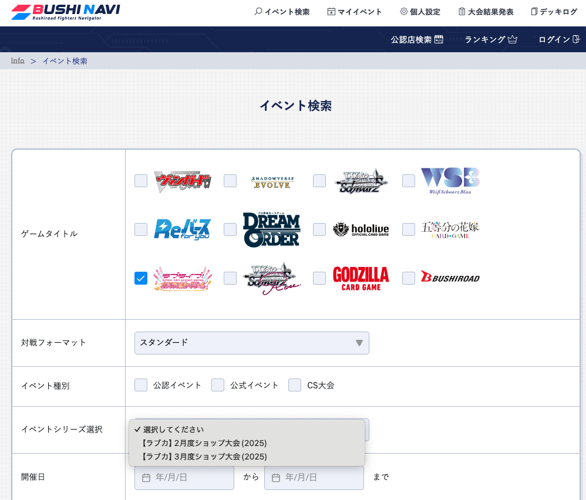
Task: Open the イベント検索 nav item
Action: coord(282,12)
